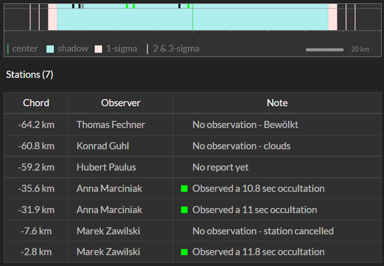Open observer Hubert Paulus
Screen dimensions: 384x266
click(x=107, y=167)
